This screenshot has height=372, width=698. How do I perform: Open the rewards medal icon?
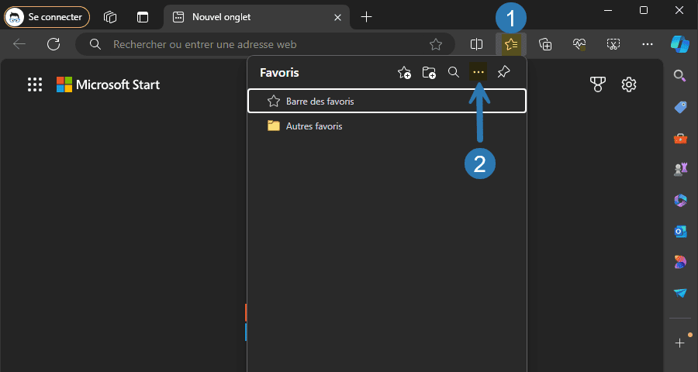(x=597, y=84)
